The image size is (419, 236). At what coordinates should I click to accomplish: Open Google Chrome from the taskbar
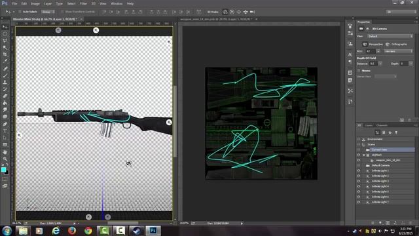[88, 231]
